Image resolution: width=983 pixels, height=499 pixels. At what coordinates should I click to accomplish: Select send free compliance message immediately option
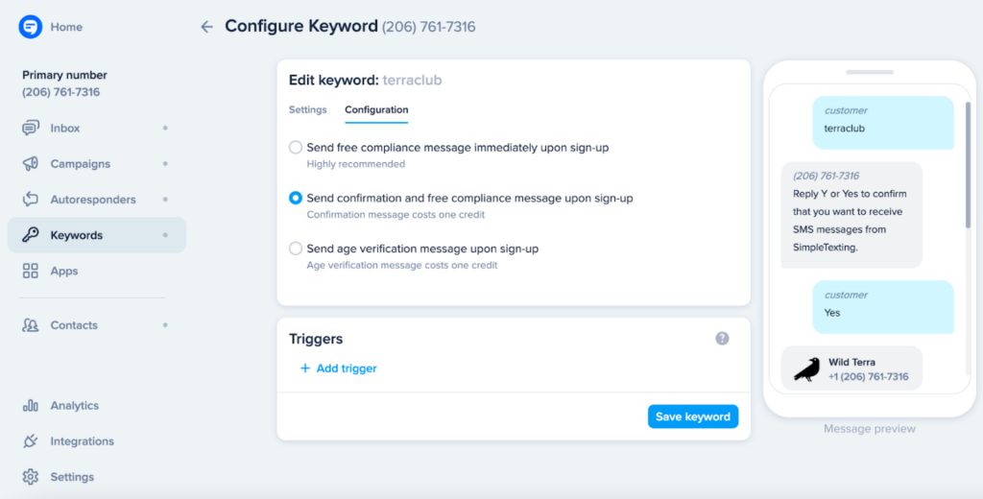point(296,148)
